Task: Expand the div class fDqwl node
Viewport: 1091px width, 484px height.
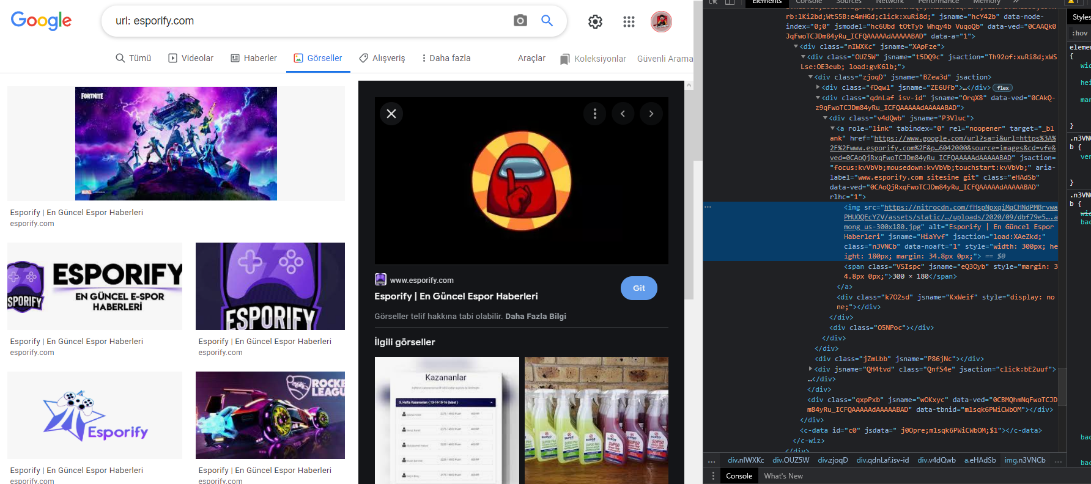Action: (x=818, y=87)
